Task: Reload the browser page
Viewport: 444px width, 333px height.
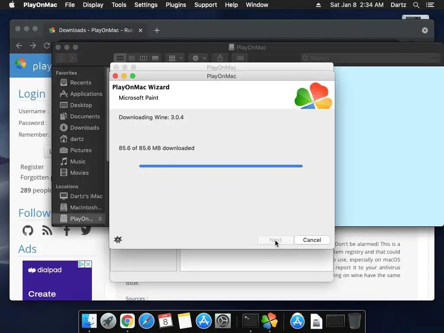Action: click(47, 46)
